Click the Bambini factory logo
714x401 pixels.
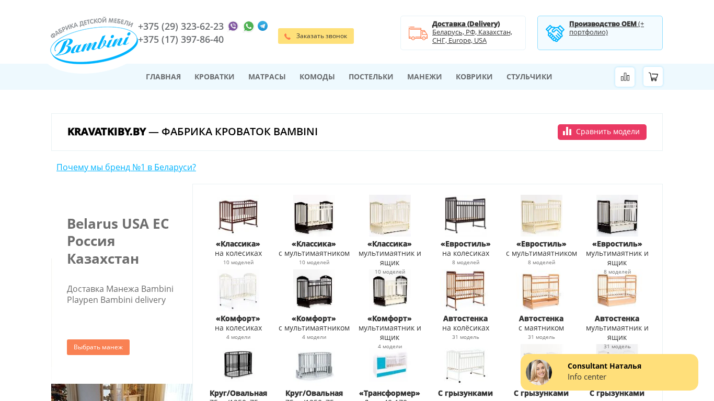tap(94, 42)
